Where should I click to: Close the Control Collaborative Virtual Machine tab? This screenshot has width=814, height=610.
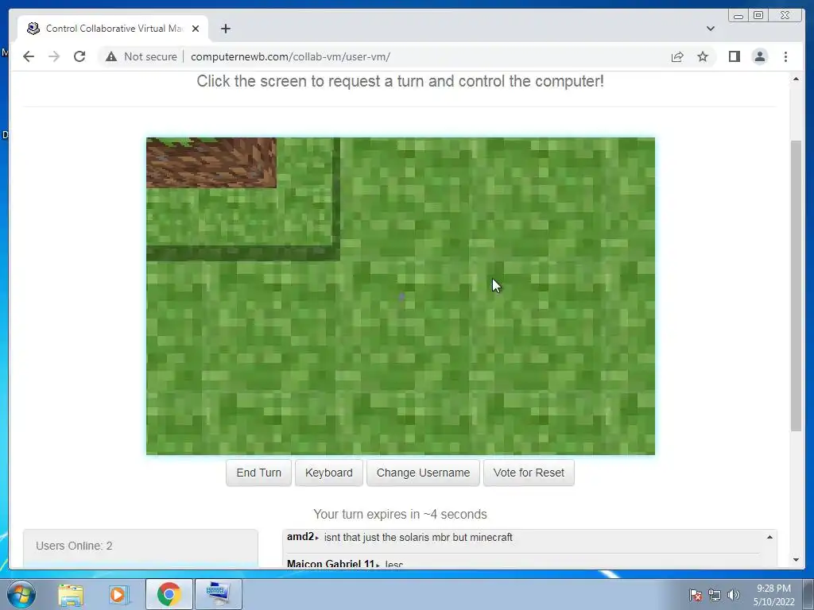[196, 29]
